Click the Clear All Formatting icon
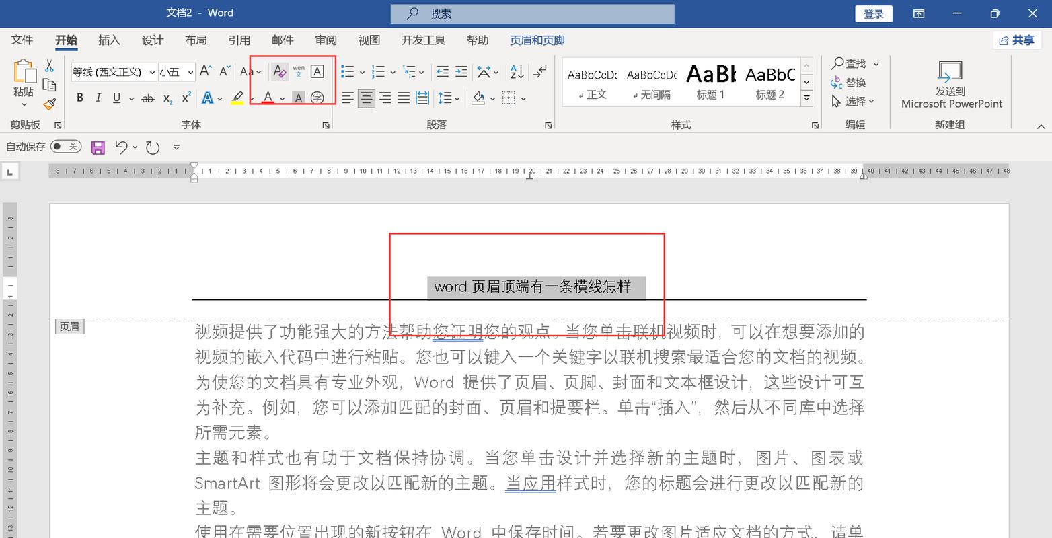Screen dimensions: 1052x538 coord(280,71)
